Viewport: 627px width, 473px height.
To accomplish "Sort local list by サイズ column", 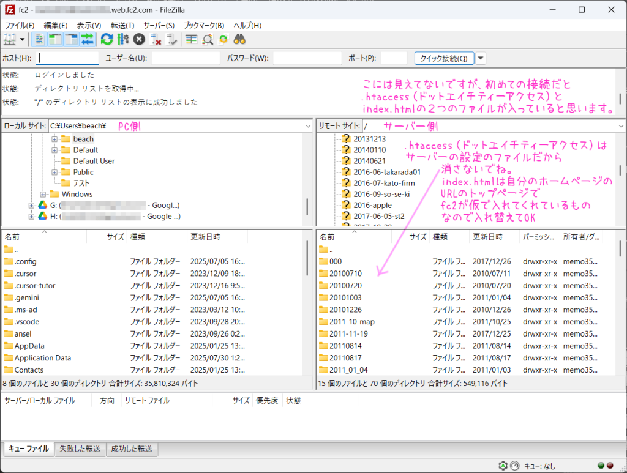I will 107,237.
